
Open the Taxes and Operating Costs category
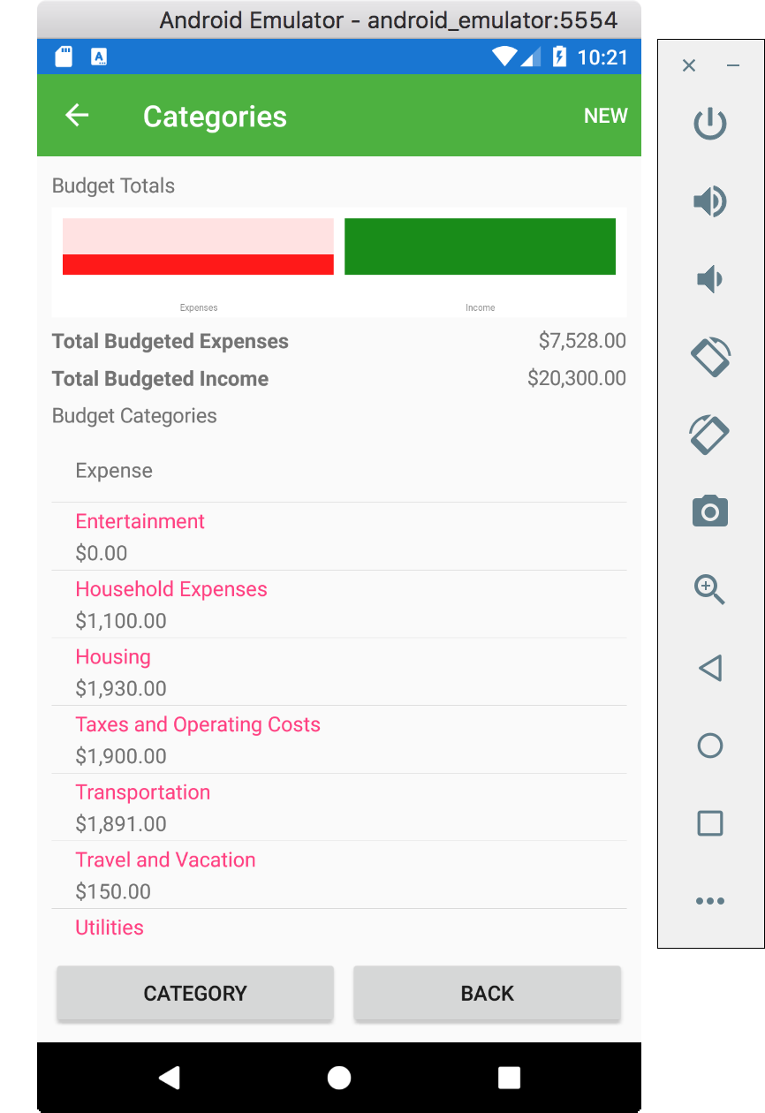point(339,739)
